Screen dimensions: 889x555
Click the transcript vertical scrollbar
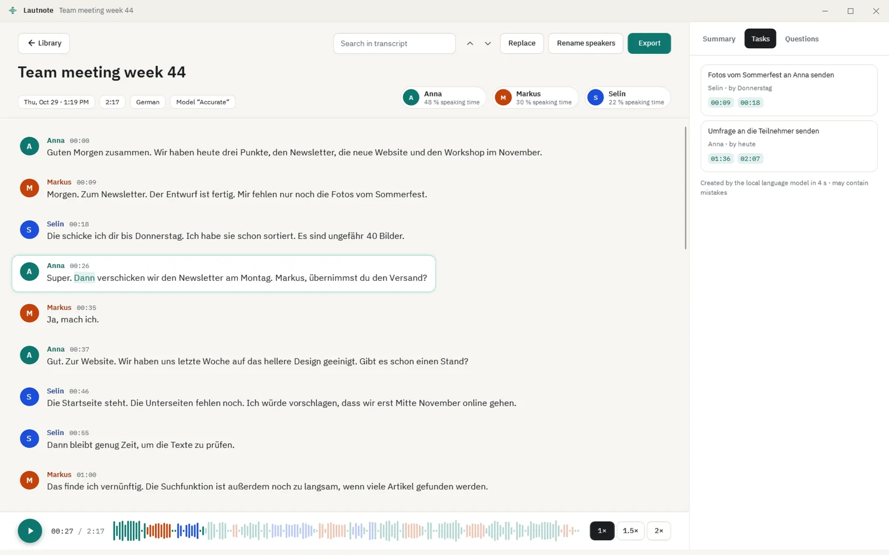pyautogui.click(x=686, y=188)
